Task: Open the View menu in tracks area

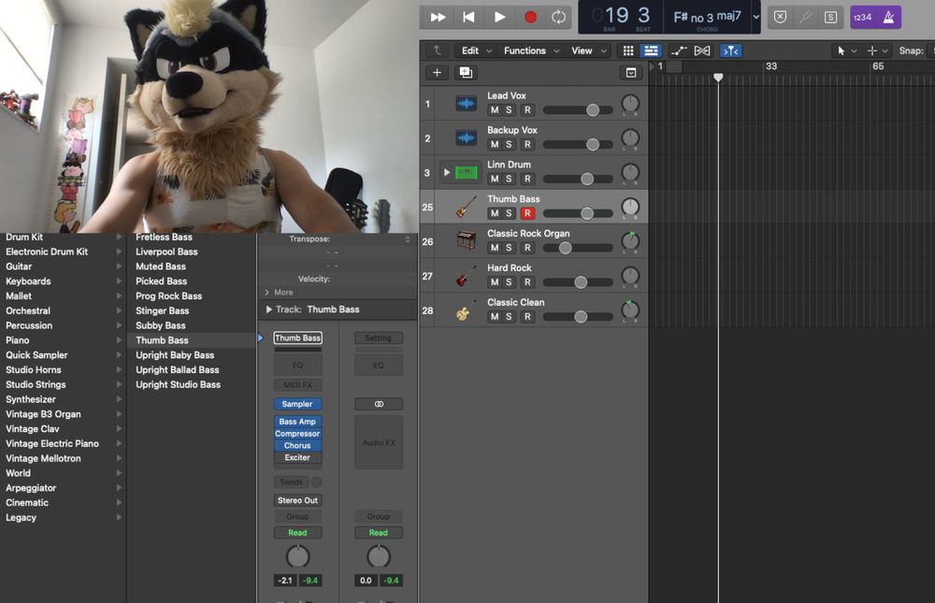Action: pyautogui.click(x=588, y=50)
